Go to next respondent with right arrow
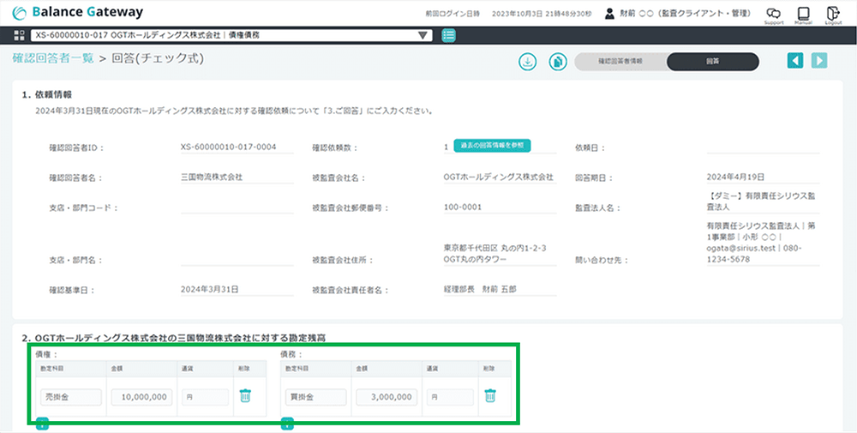 pos(820,61)
